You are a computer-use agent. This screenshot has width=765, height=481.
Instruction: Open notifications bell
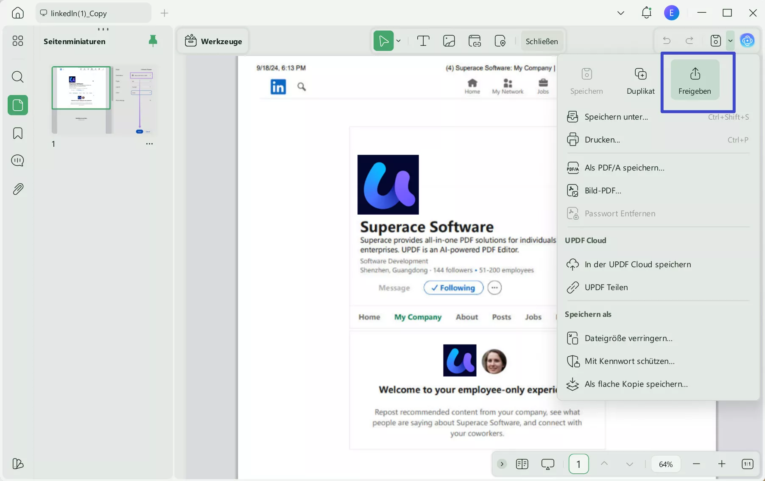point(646,13)
